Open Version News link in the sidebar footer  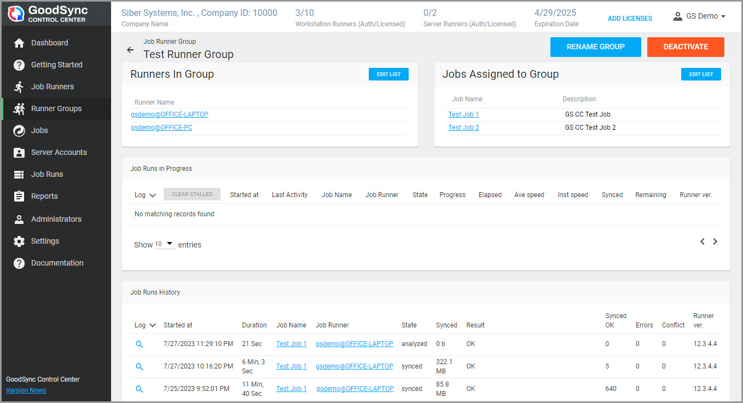click(26, 390)
